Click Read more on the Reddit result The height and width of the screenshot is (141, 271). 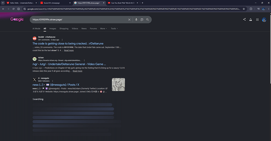pyautogui.click(x=69, y=51)
